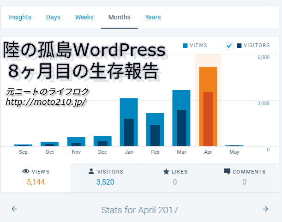The height and width of the screenshot is (222, 282).
Task: Click the 'May' axis label
Action: click(x=234, y=152)
